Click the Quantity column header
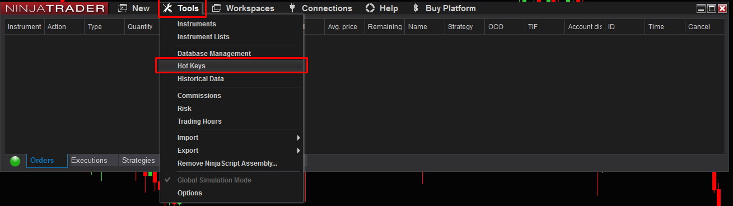Viewport: 733px width, 206px height. [142, 27]
